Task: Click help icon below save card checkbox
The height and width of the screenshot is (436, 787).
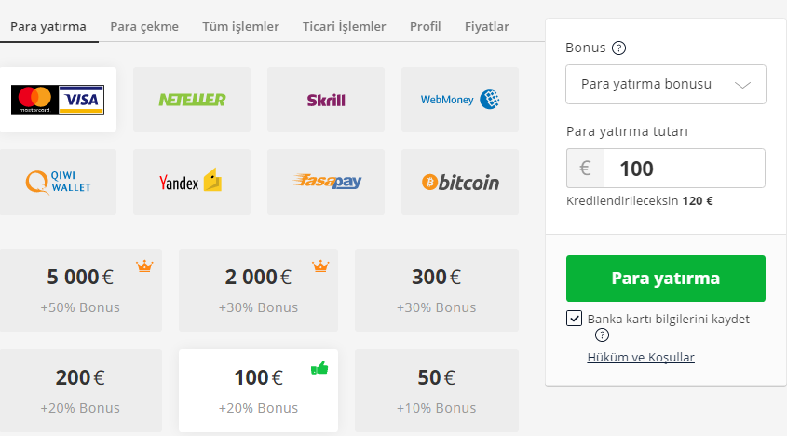Action: 602,335
